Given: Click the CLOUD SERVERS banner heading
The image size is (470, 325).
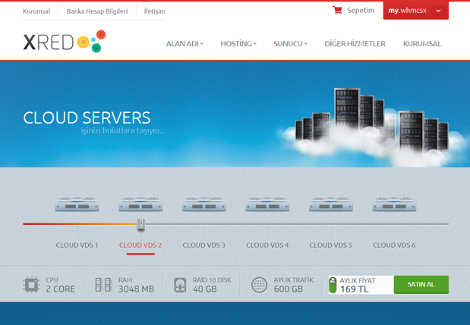Looking at the screenshot, I should 87,117.
